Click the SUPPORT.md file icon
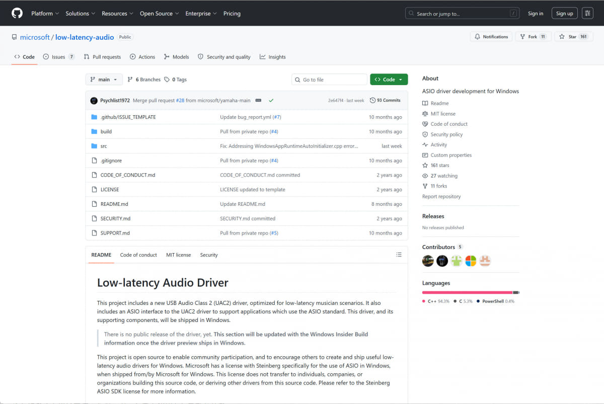 point(94,233)
